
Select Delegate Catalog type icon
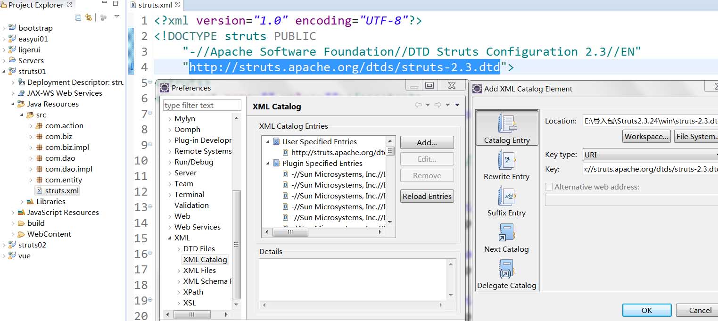(507, 269)
